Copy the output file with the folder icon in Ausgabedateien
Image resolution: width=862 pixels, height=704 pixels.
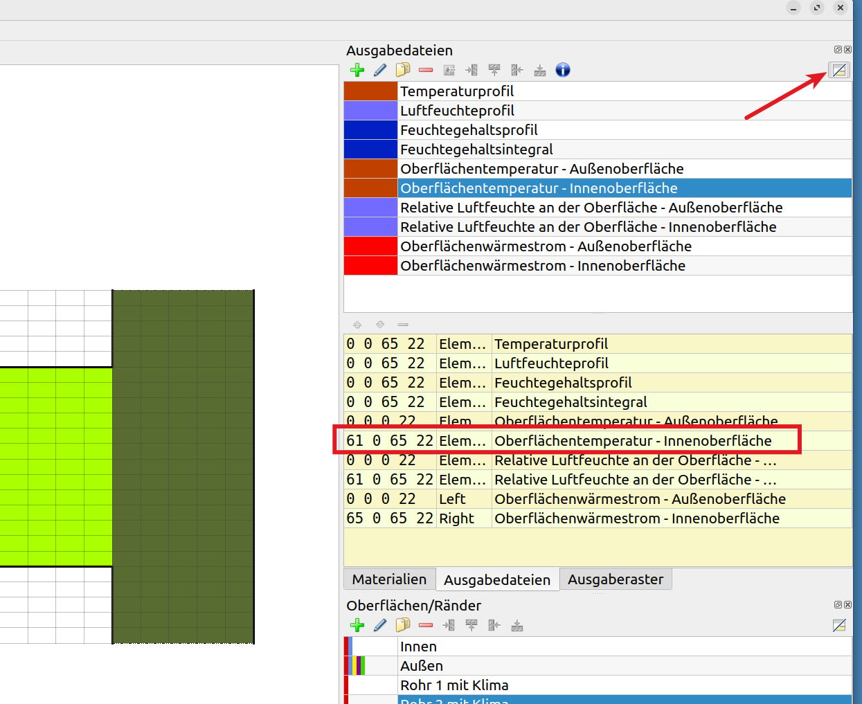[403, 70]
